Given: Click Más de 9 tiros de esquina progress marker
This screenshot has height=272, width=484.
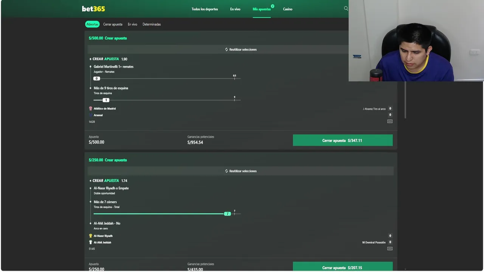Looking at the screenshot, I should pos(106,100).
